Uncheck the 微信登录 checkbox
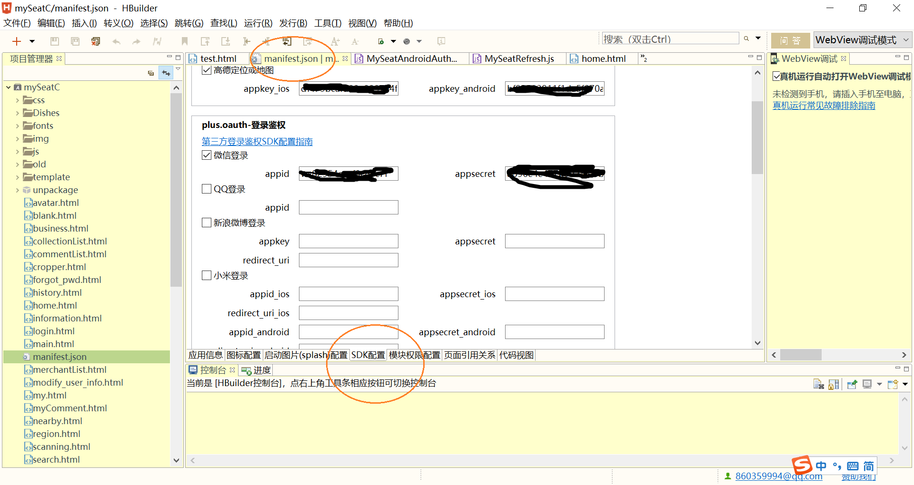This screenshot has height=485, width=914. (207, 155)
